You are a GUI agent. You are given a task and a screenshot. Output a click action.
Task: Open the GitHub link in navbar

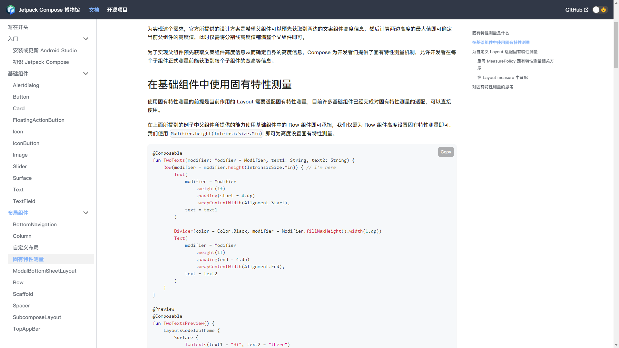(574, 10)
